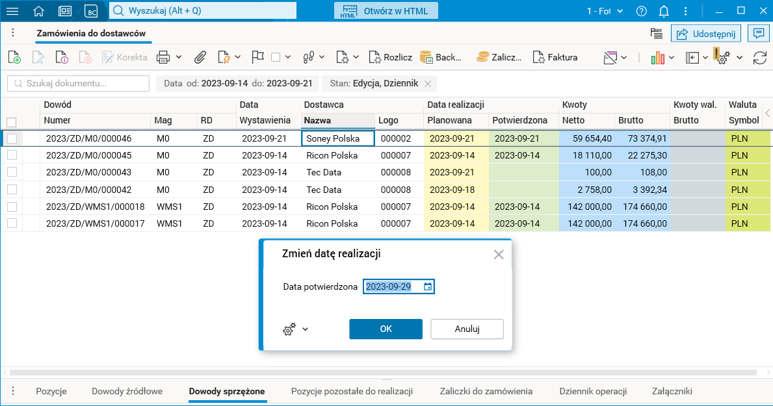
Task: Check the row for 2023/ZD/M0/000046
Action: [x=12, y=138]
